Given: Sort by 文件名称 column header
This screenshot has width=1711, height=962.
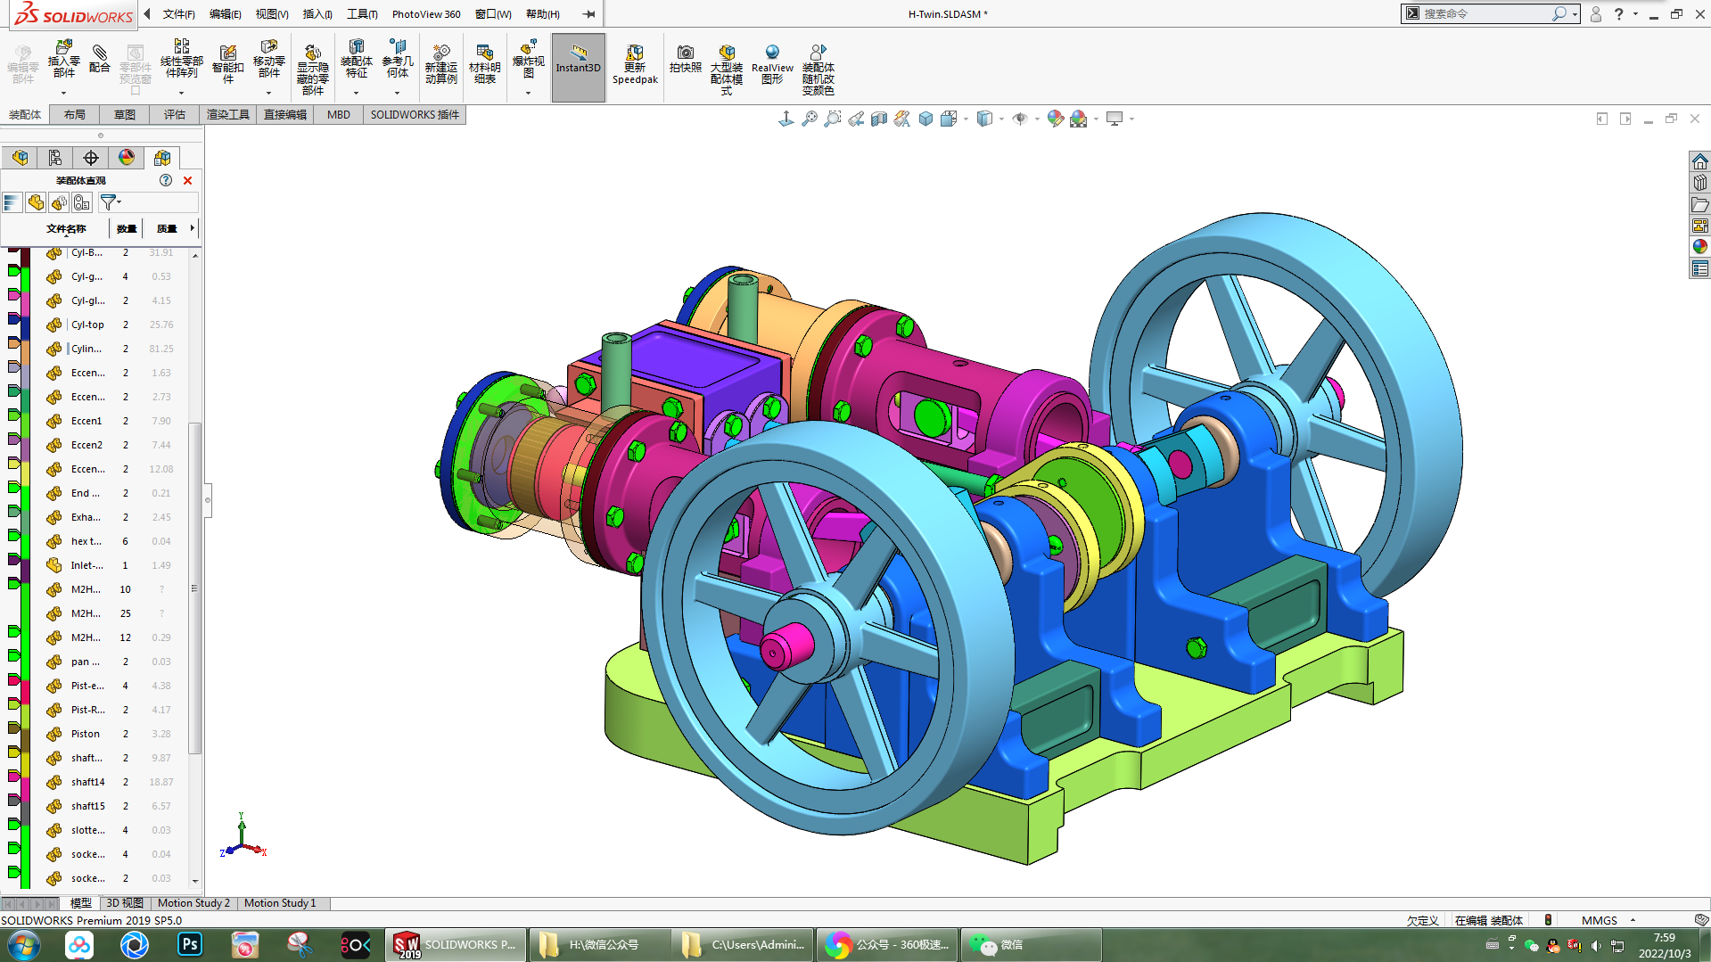Looking at the screenshot, I should coord(66,228).
